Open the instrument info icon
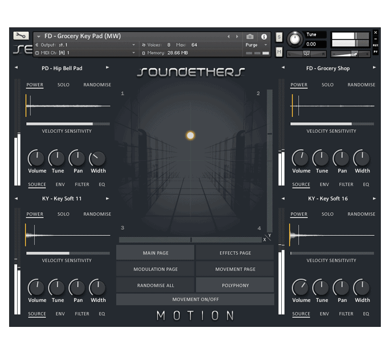Image resolution: width=391 pixels, height=351 pixels. pos(264,36)
